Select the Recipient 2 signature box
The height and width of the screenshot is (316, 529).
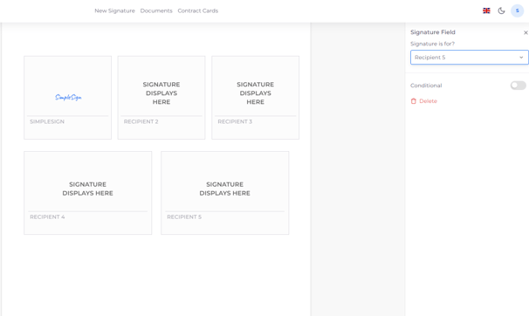click(161, 98)
